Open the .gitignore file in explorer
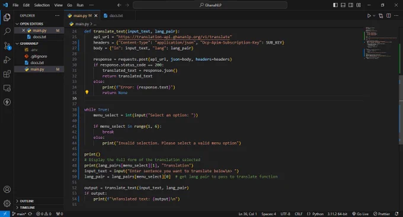This screenshot has width=403, height=217. pos(39,56)
